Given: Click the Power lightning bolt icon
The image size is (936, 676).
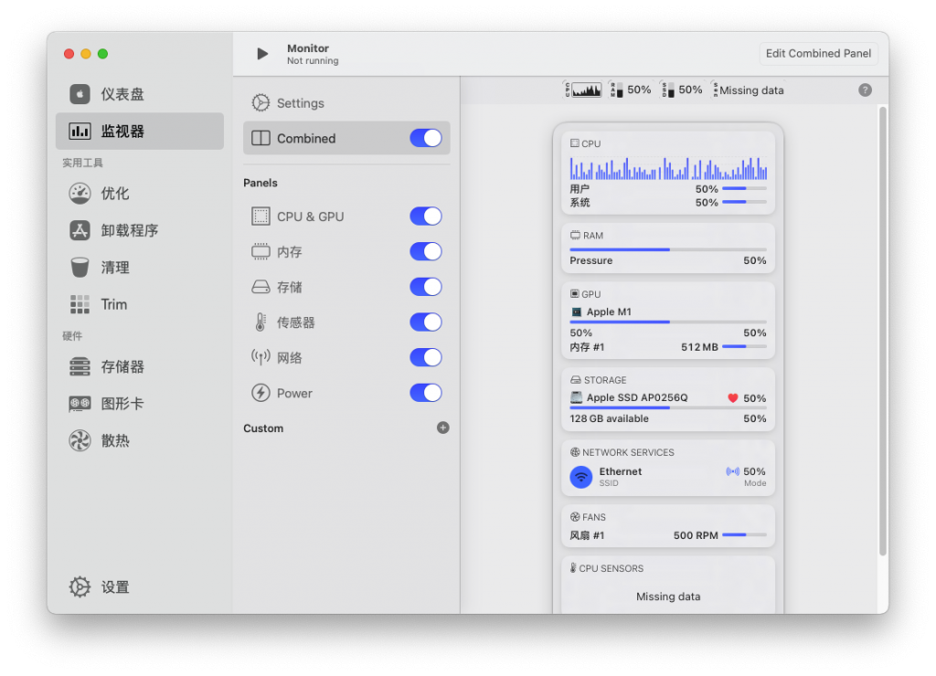Looking at the screenshot, I should click(261, 393).
